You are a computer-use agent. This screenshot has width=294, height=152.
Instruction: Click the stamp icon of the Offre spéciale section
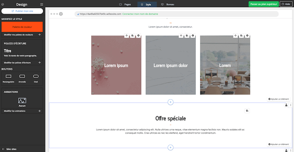286,105
